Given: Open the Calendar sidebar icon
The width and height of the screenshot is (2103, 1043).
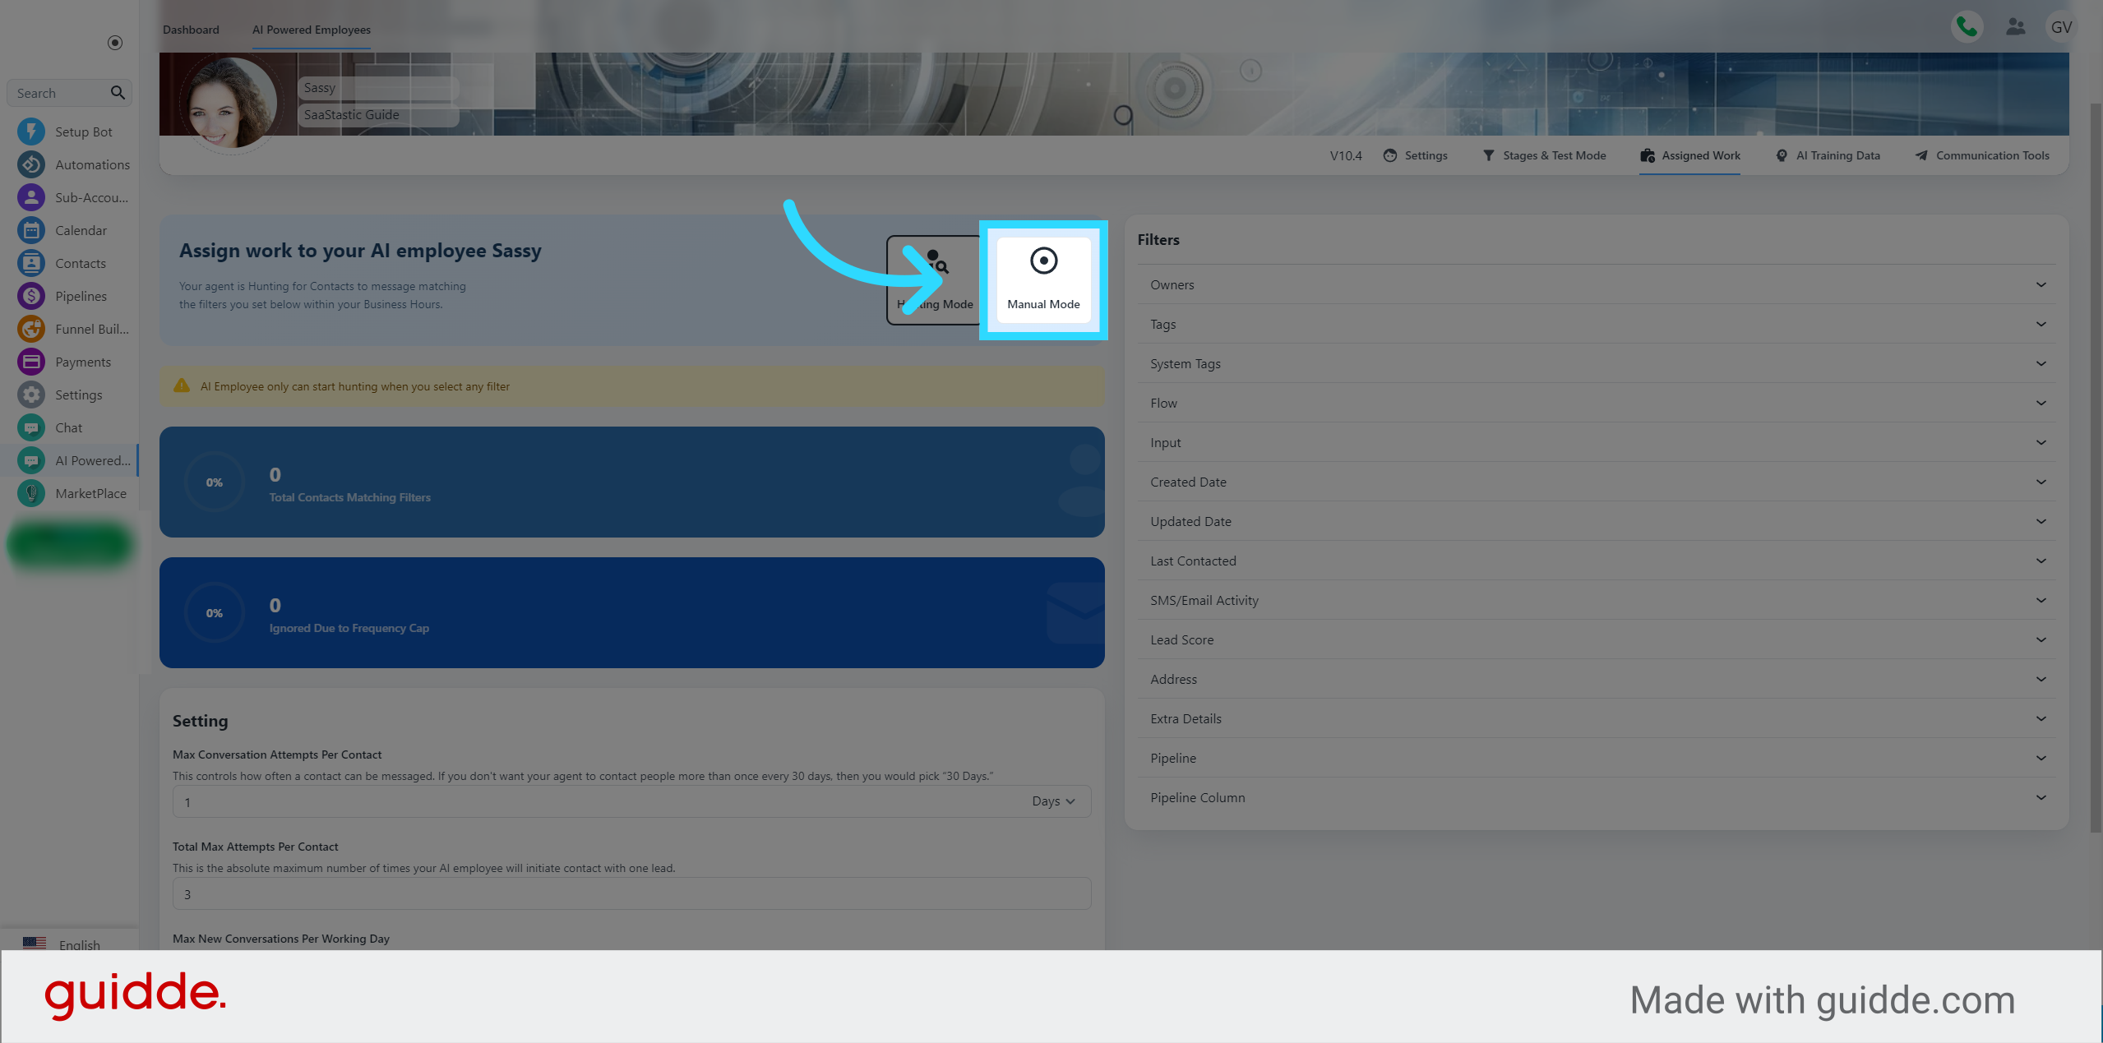Looking at the screenshot, I should pyautogui.click(x=31, y=230).
